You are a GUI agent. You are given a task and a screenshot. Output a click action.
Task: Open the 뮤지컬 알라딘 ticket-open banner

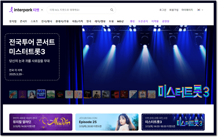point(41,122)
